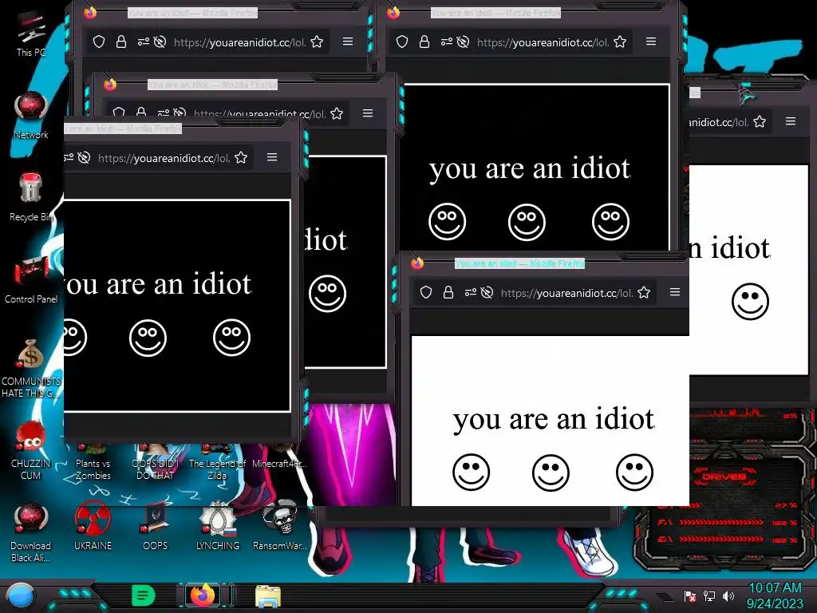Screen dimensions: 817x613
Task: Bookmark page with star in top-left Firefox window
Action: pyautogui.click(x=317, y=42)
